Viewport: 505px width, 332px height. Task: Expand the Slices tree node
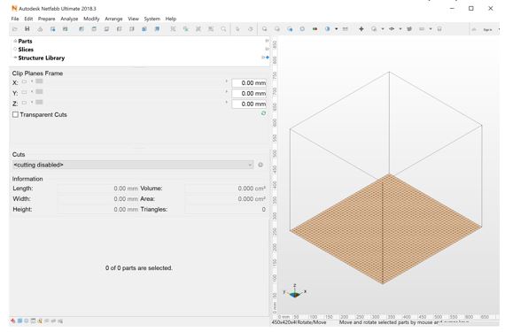pyautogui.click(x=15, y=50)
